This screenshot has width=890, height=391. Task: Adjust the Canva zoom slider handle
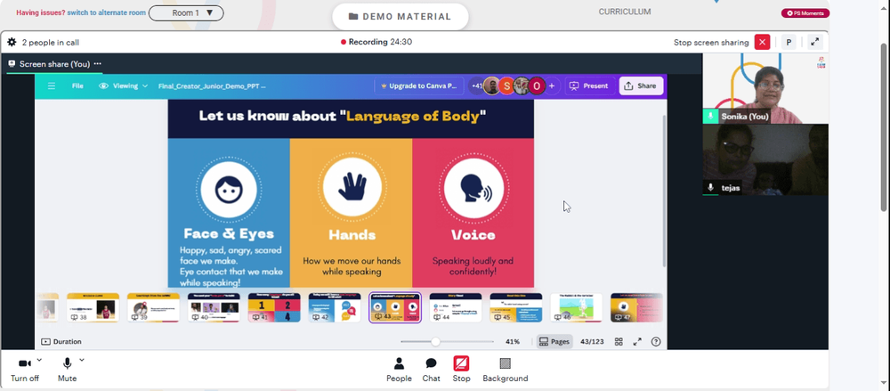click(x=435, y=341)
